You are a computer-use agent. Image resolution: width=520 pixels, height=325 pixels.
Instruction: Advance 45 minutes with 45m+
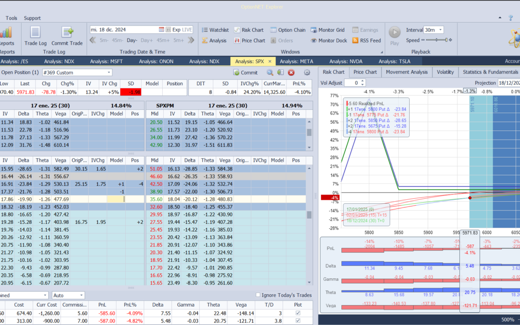click(x=163, y=40)
